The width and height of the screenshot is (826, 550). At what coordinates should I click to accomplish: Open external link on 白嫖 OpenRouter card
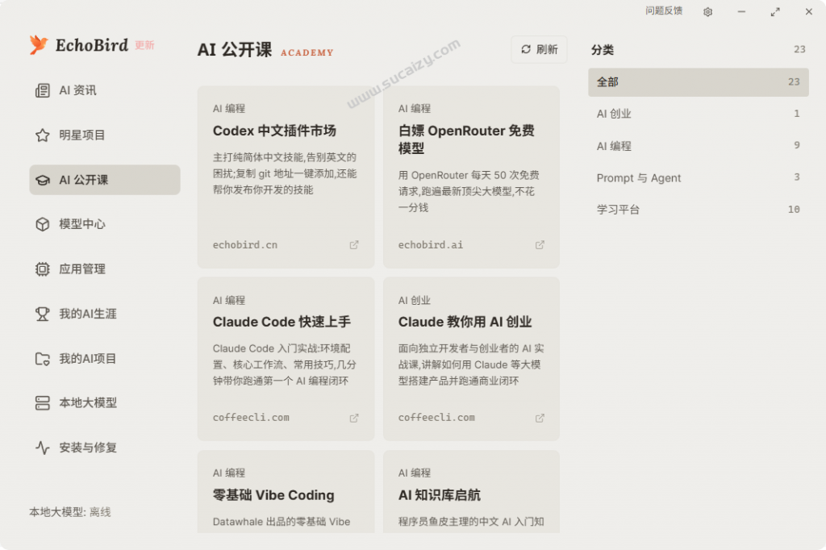[x=540, y=245]
